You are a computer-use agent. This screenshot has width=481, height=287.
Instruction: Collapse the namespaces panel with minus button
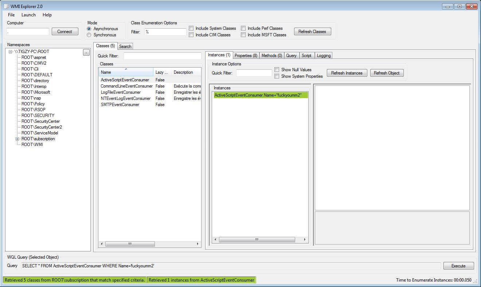[86, 53]
